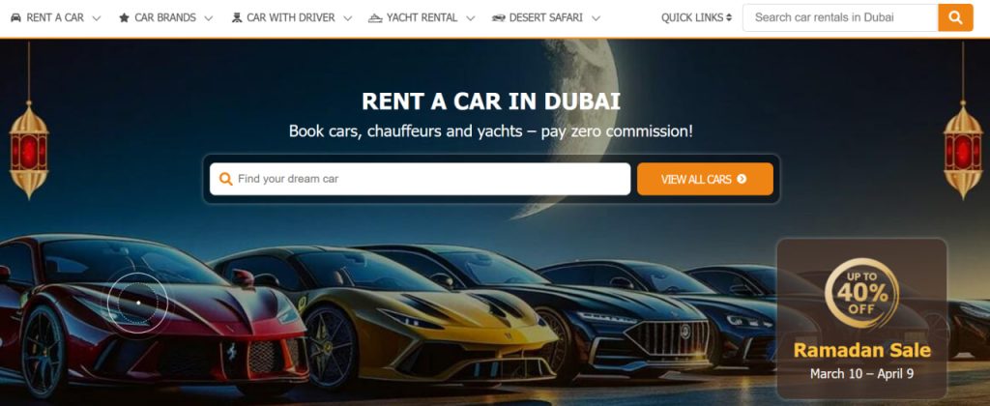Click the yacht icon beside Yacht Rental
The height and width of the screenshot is (406, 990).
[x=375, y=17]
